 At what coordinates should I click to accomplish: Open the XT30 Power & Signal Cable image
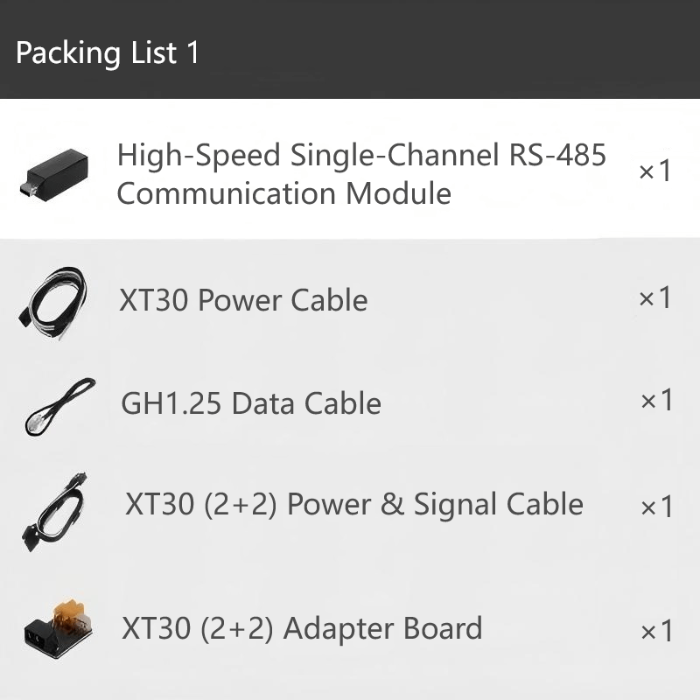52,512
